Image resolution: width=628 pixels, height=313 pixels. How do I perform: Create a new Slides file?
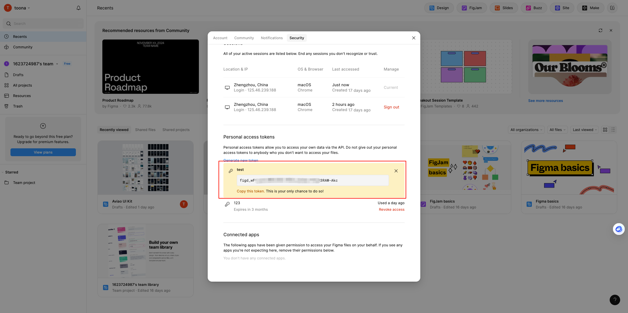pos(503,8)
